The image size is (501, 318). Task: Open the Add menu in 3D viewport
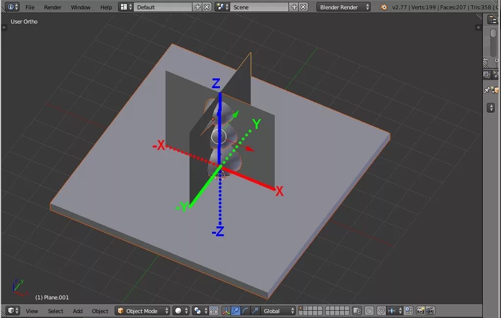pyautogui.click(x=77, y=311)
